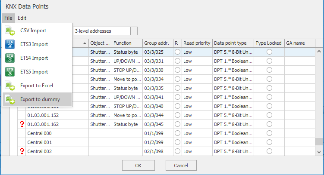Click the OK button
This screenshot has height=175, width=324.
click(138, 166)
